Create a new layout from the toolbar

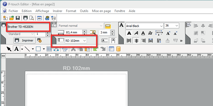[5, 18]
